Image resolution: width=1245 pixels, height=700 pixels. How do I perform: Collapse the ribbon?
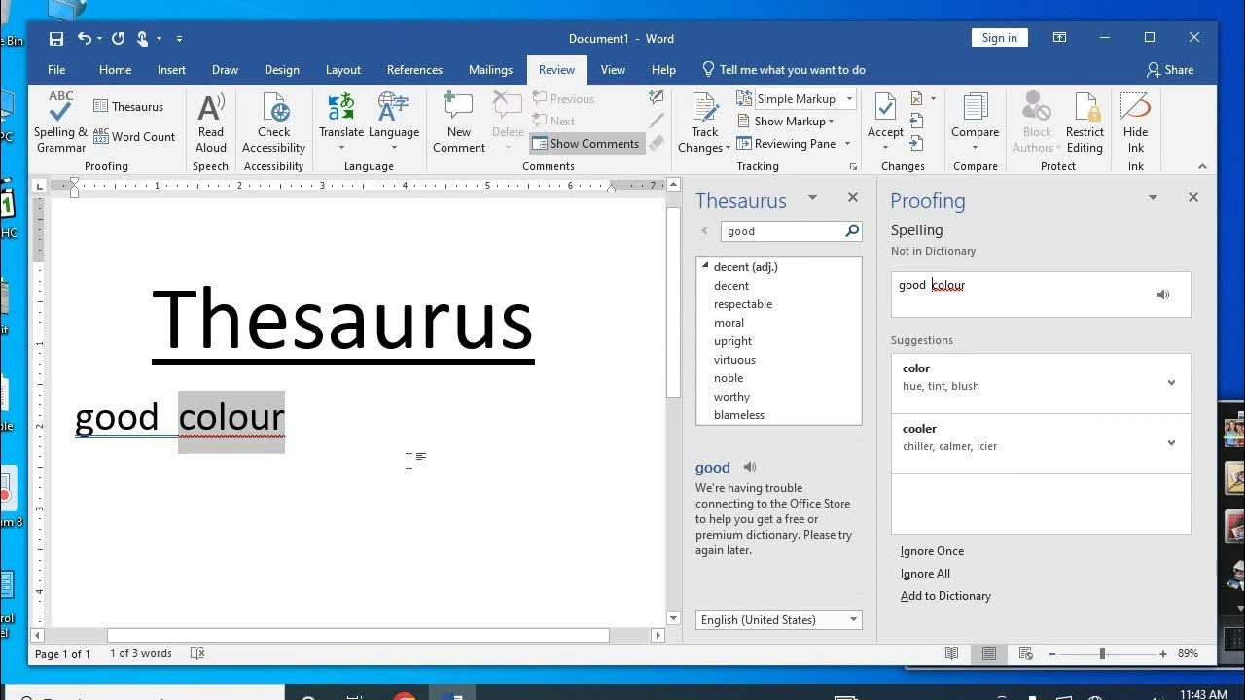(1202, 166)
